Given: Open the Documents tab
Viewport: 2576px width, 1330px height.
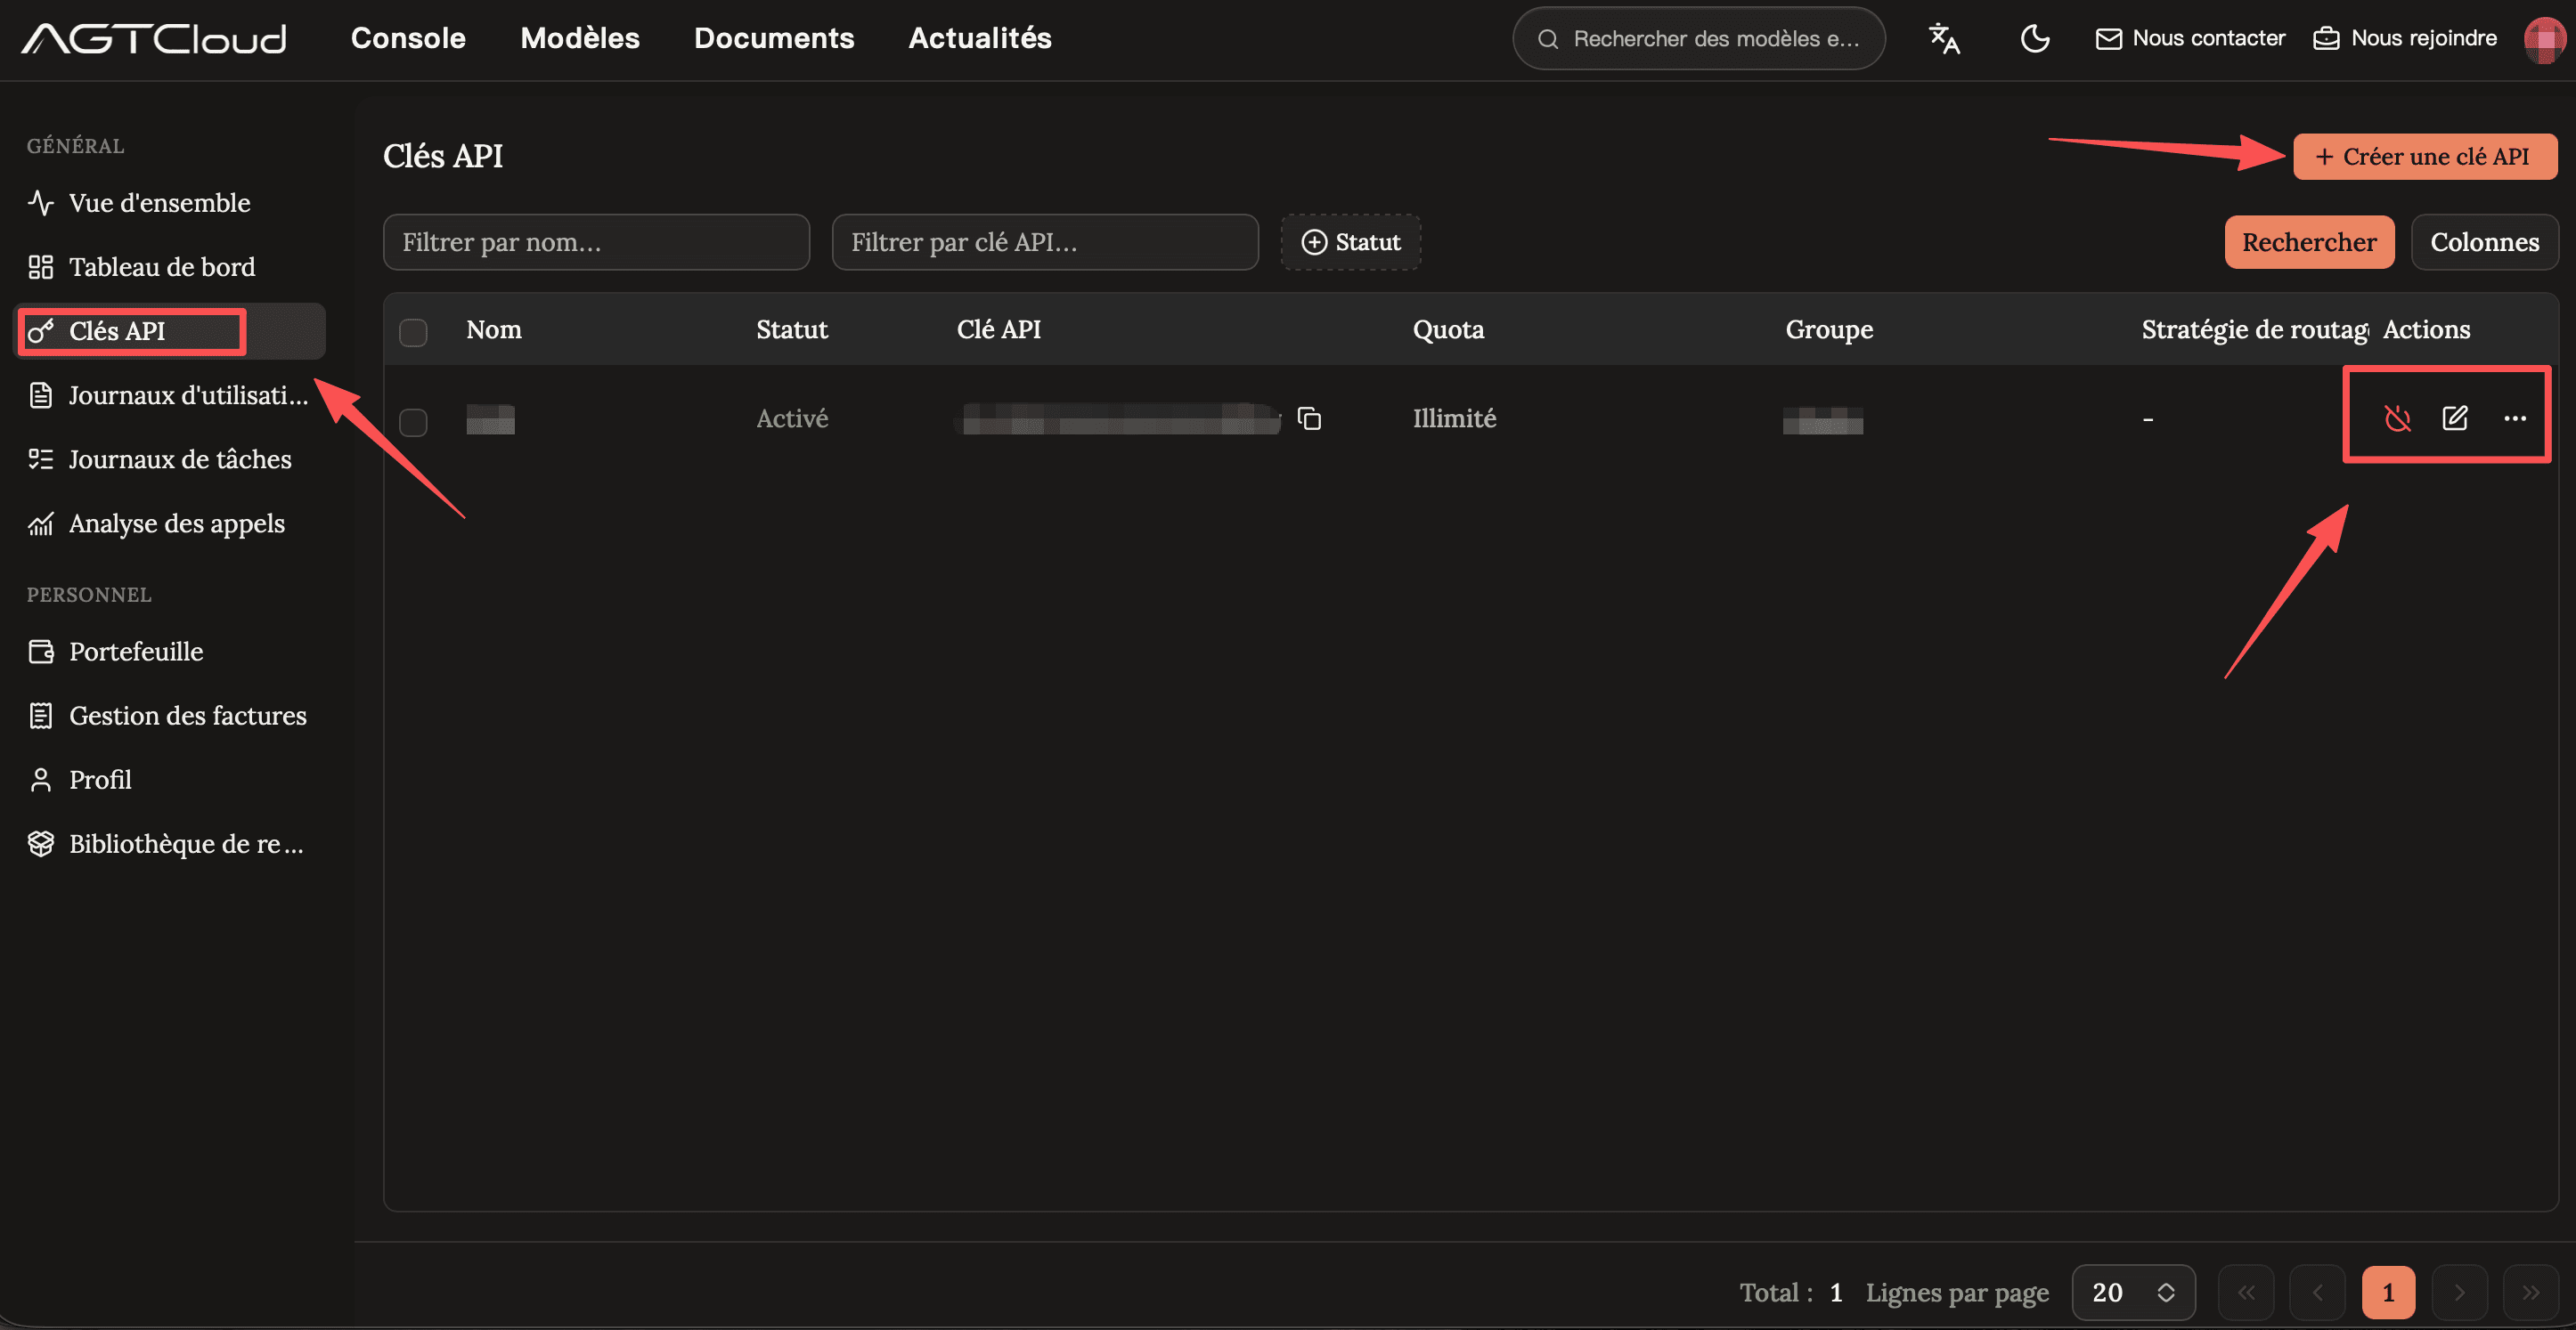Looking at the screenshot, I should (774, 38).
